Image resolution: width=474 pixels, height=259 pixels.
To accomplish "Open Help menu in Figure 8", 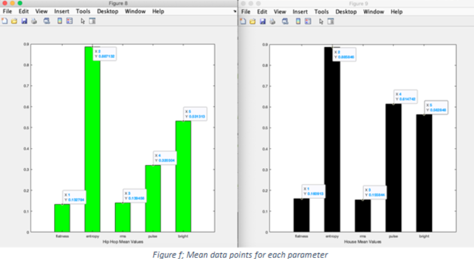I will point(158,11).
